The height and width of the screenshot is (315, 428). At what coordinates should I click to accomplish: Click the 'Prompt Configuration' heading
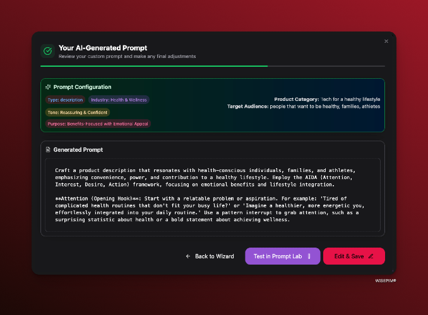(x=82, y=87)
